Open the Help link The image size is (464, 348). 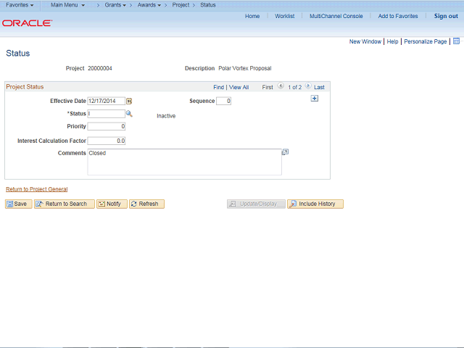[392, 41]
